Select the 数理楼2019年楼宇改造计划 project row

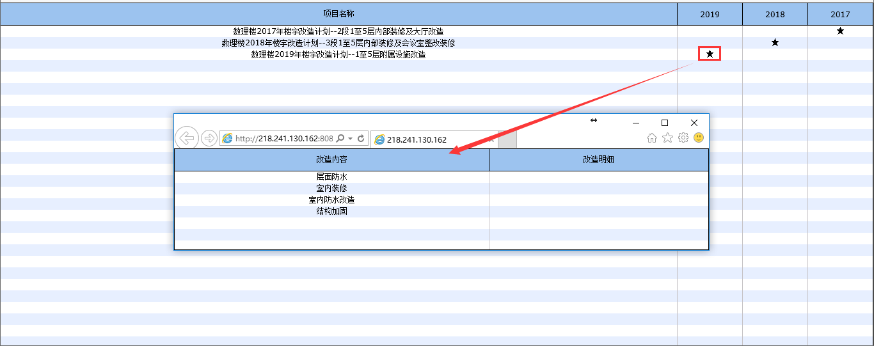[x=338, y=55]
